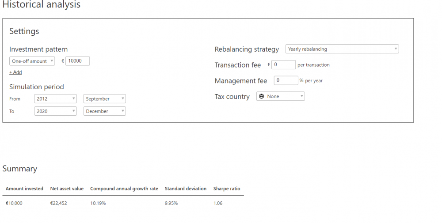Click the Historical analysis page heading

click(42, 5)
